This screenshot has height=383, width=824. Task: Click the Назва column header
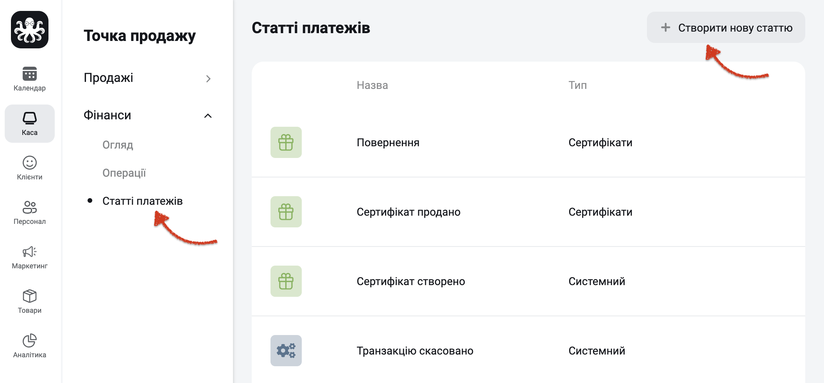coord(372,85)
